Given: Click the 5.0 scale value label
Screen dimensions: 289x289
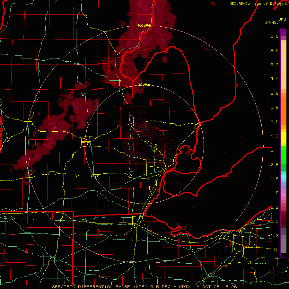Looking at the screenshot, I should click(275, 122).
